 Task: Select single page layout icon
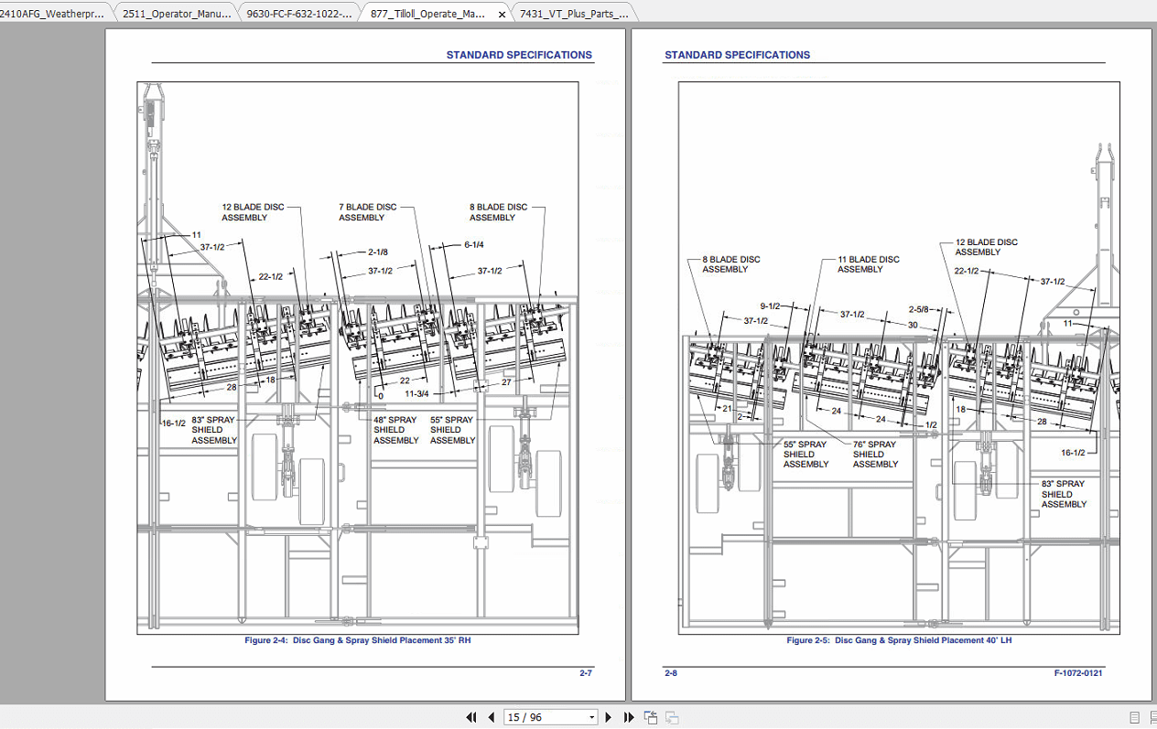click(1134, 717)
